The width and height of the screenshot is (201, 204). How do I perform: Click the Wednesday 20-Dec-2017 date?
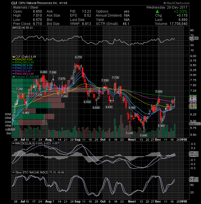point(167,7)
